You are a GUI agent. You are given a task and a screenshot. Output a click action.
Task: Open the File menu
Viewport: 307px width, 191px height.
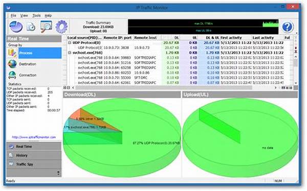(13, 15)
